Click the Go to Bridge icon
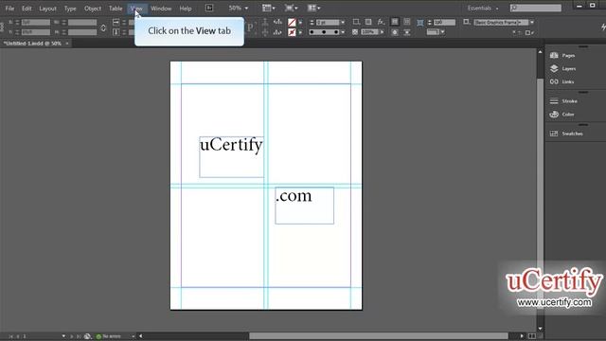 click(209, 8)
